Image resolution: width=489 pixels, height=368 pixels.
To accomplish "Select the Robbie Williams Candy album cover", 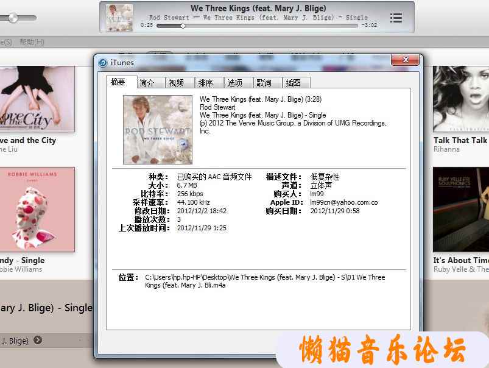I will click(x=37, y=210).
